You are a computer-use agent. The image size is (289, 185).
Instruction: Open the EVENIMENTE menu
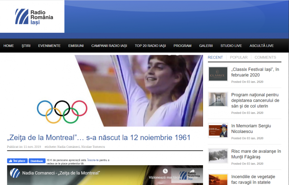click(x=49, y=46)
